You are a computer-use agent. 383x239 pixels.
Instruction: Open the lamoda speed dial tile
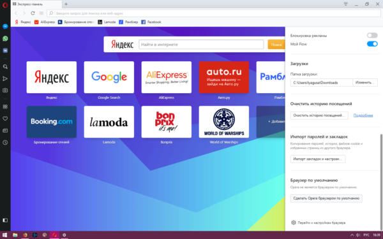coord(109,122)
